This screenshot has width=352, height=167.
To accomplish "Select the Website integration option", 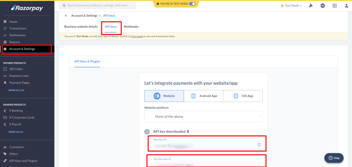I will [164, 96].
